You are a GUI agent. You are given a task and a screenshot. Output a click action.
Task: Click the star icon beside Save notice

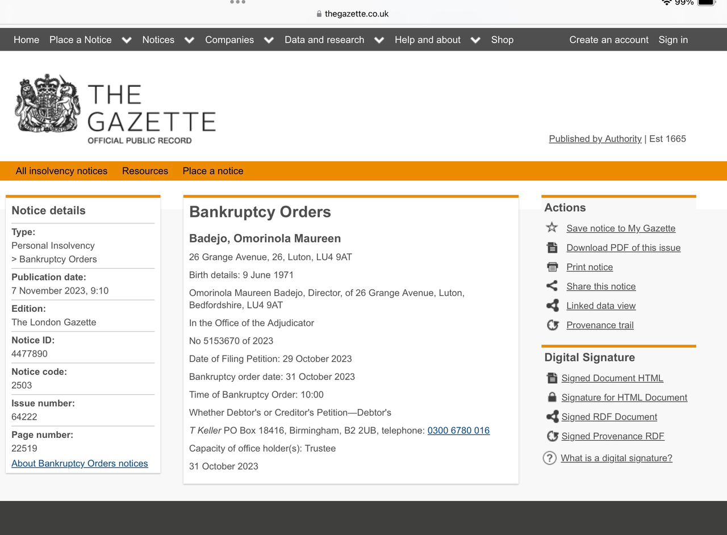pyautogui.click(x=551, y=228)
